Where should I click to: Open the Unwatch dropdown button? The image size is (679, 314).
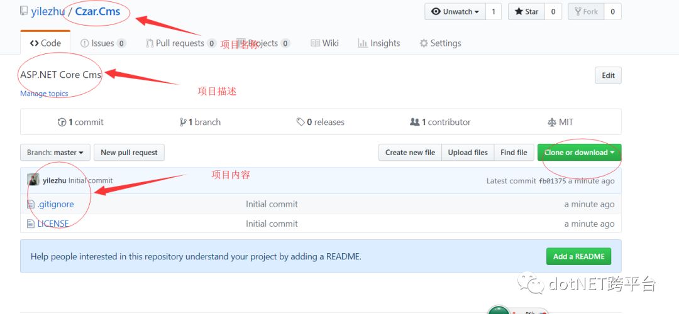(455, 12)
